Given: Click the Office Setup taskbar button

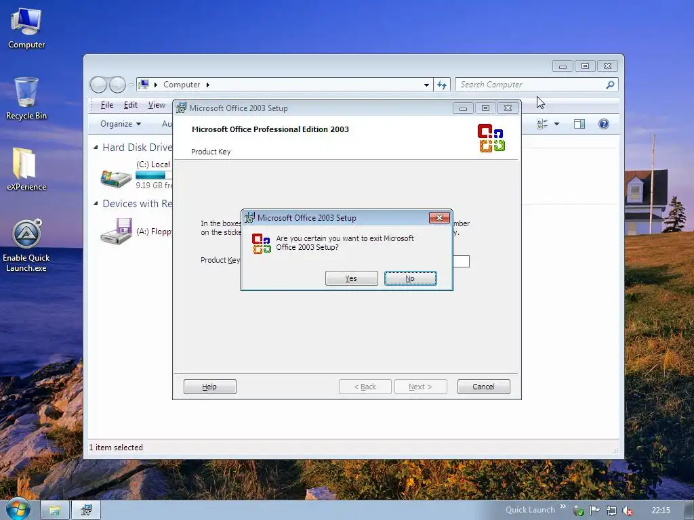Looking at the screenshot, I should click(x=86, y=511).
